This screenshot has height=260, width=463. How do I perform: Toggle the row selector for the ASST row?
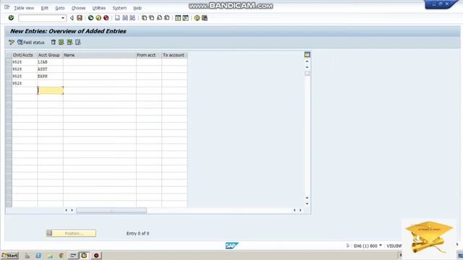click(9, 69)
